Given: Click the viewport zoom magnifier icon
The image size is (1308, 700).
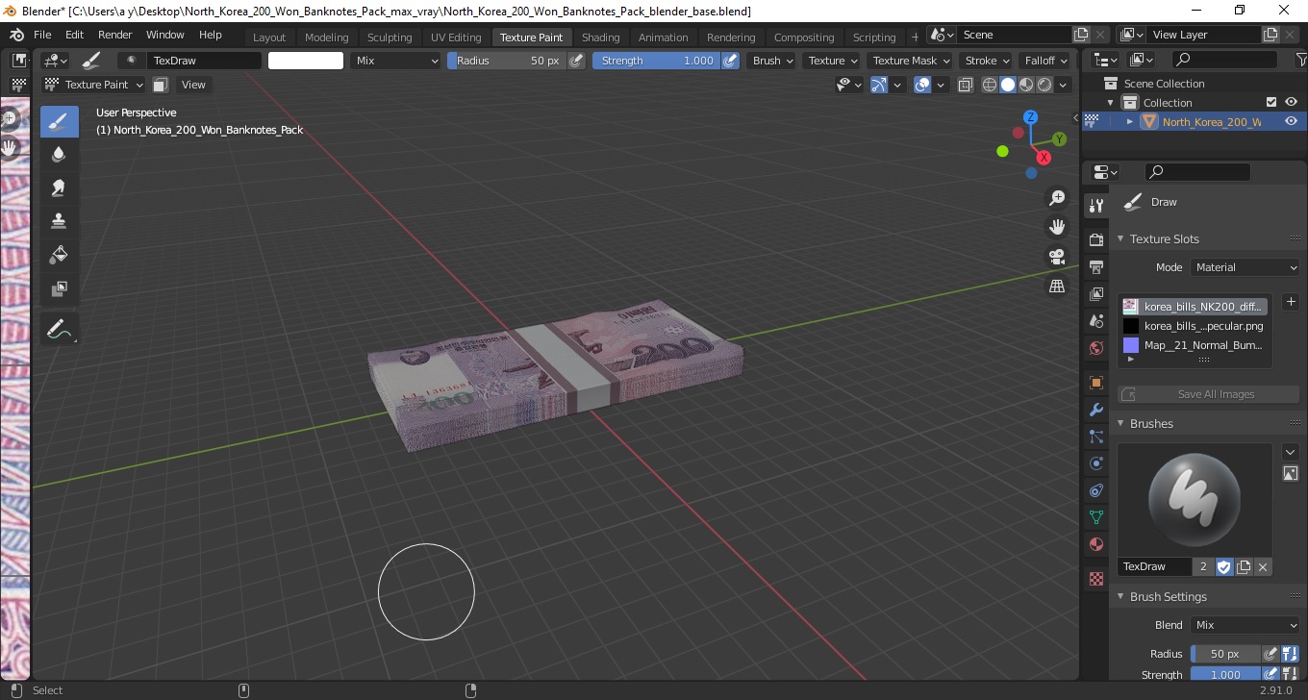Looking at the screenshot, I should (1057, 198).
